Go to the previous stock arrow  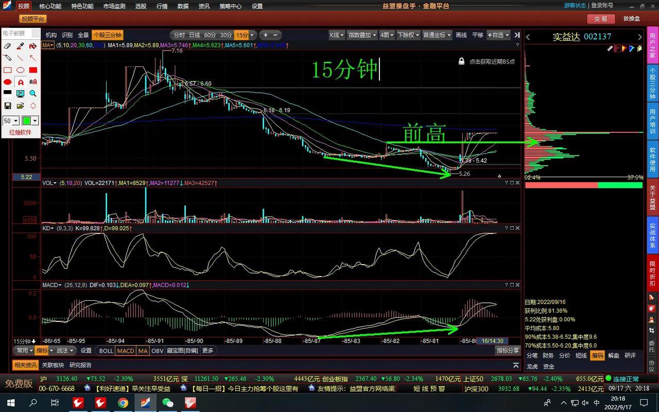pos(528,37)
